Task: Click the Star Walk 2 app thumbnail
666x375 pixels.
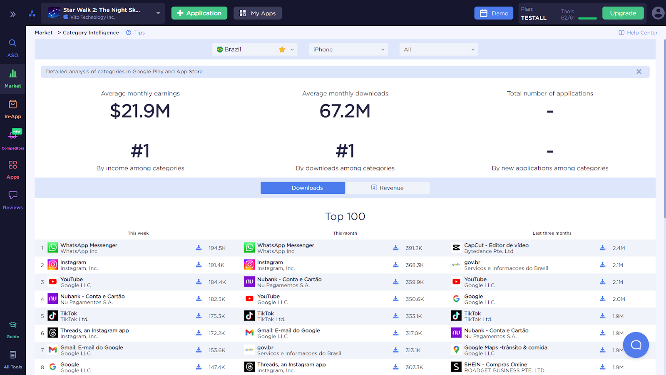Action: (54, 13)
